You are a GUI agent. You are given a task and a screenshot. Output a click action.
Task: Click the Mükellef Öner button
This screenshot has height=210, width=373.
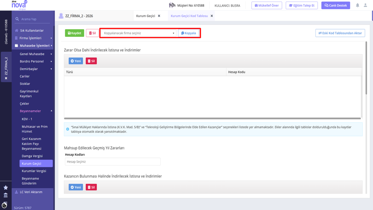tap(267, 5)
